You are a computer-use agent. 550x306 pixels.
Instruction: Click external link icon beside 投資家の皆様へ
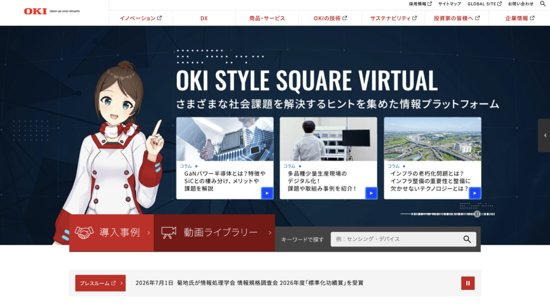pos(477,18)
